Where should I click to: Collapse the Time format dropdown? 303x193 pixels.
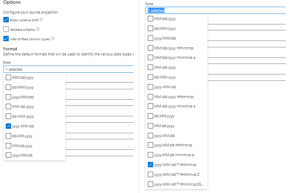pyautogui.click(x=216, y=10)
